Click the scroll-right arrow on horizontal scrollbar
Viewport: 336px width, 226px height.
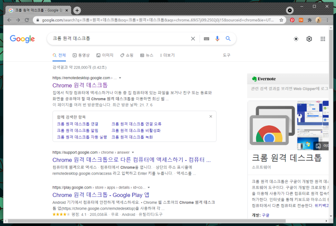click(326, 221)
